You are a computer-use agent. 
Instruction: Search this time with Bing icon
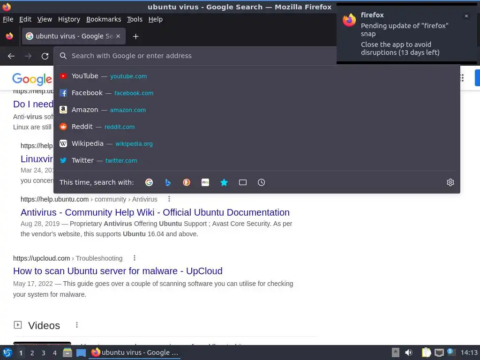pyautogui.click(x=168, y=182)
